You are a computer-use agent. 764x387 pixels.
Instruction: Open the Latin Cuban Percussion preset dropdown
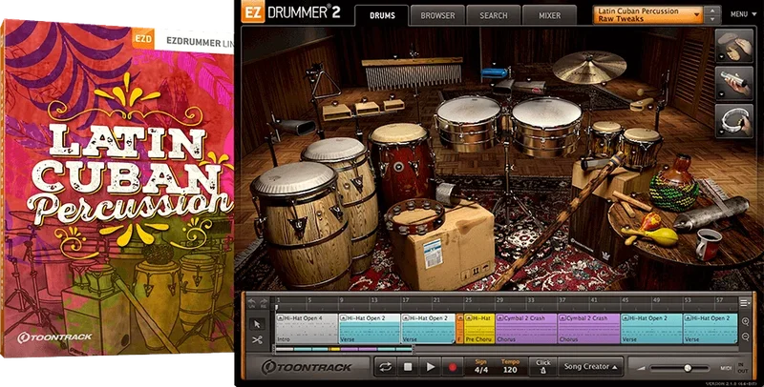648,14
